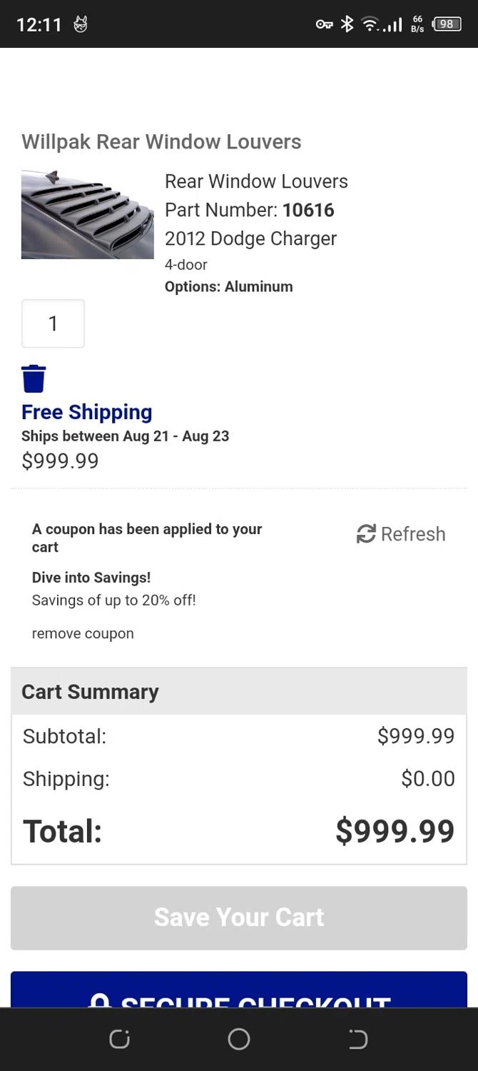Tap the Free Shipping label
478x1071 pixels.
click(86, 412)
